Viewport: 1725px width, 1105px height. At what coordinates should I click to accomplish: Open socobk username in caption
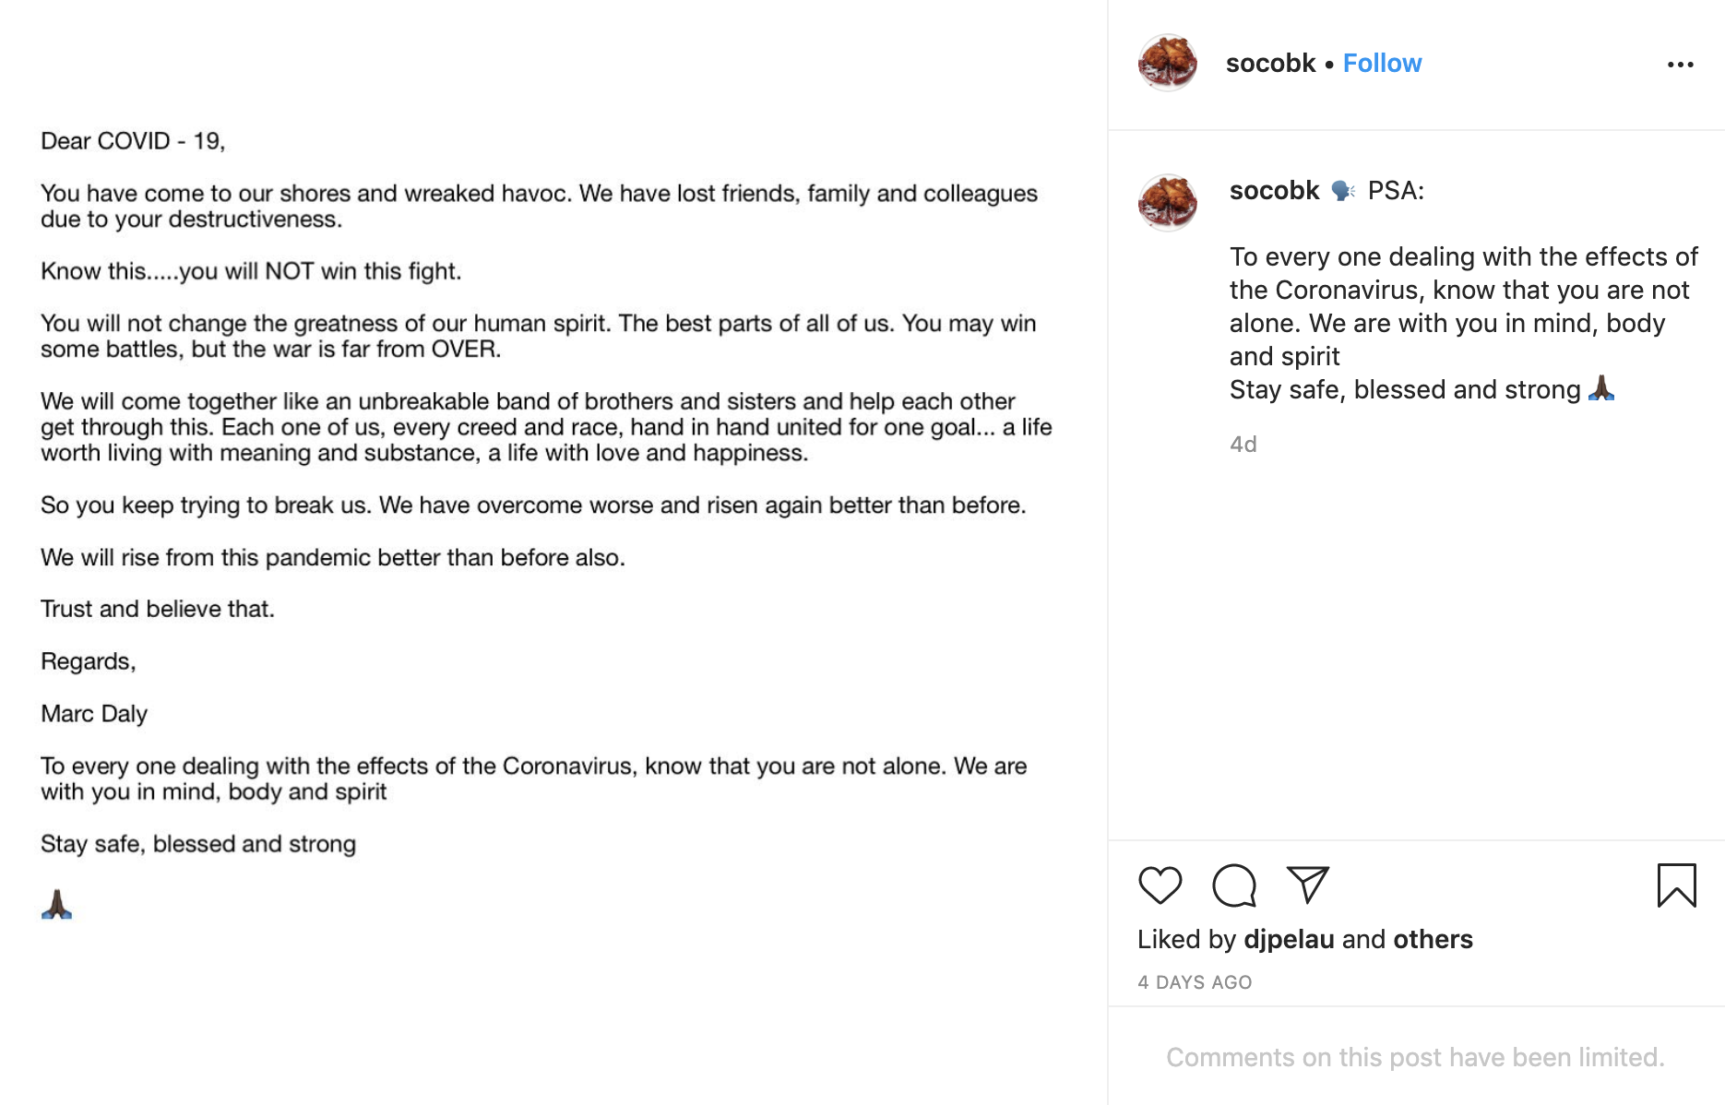point(1274,190)
